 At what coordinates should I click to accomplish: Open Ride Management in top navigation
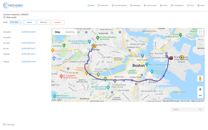pos(119,5)
